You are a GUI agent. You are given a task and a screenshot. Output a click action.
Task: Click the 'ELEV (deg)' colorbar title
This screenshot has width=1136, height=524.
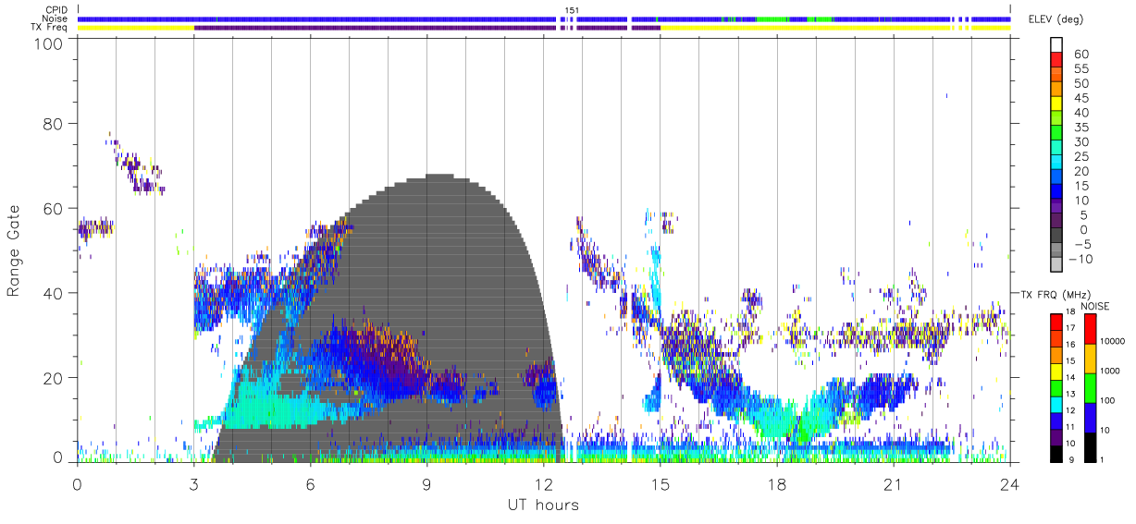pyautogui.click(x=1056, y=19)
